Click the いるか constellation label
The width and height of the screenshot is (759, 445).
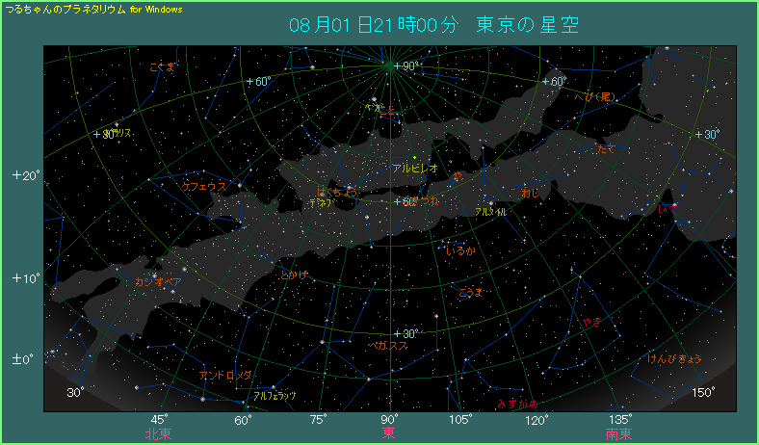click(x=460, y=250)
